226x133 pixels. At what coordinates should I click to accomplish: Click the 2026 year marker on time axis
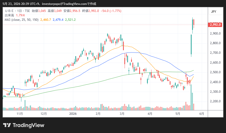coord(73,114)
